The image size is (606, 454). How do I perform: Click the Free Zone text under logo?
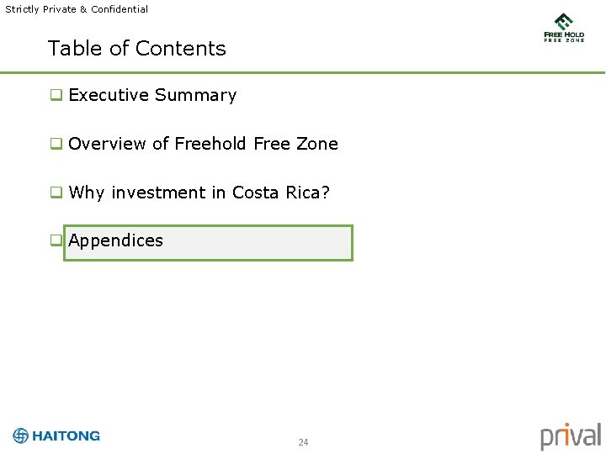pyautogui.click(x=564, y=40)
